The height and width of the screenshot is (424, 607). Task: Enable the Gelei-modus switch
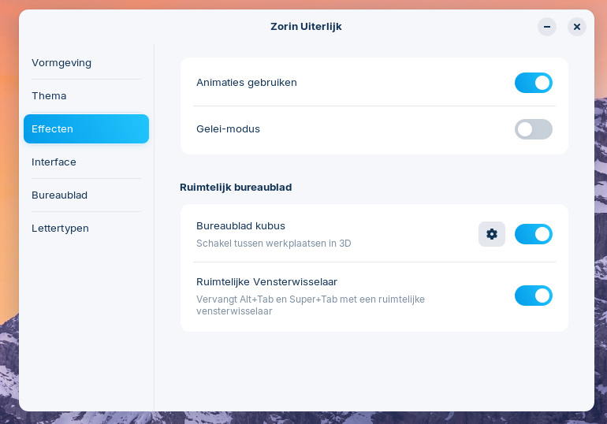tap(534, 129)
